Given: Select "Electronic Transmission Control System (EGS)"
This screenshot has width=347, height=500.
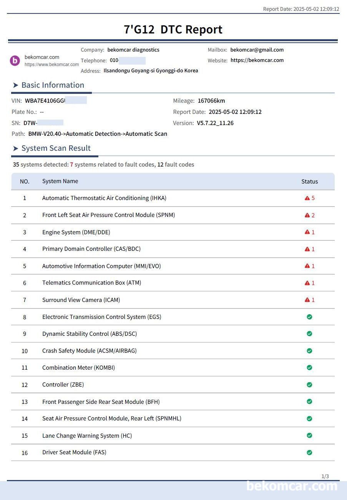Looking at the screenshot, I should pos(102,317).
